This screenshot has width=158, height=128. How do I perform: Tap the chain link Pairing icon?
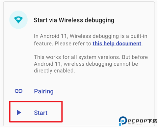point(18,91)
